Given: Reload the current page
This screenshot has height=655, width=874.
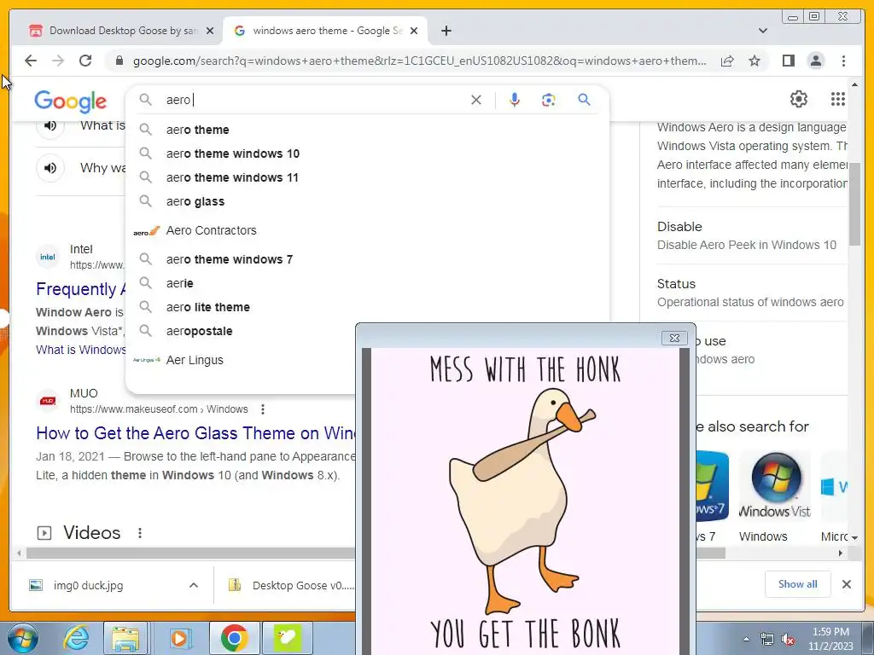Looking at the screenshot, I should coord(85,61).
